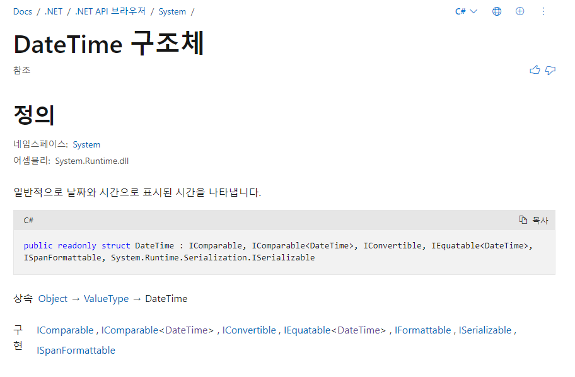
Task: Click the 상속 label
Action: tap(23, 298)
